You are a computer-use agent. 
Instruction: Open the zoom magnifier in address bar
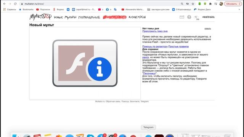(x=182, y=4)
